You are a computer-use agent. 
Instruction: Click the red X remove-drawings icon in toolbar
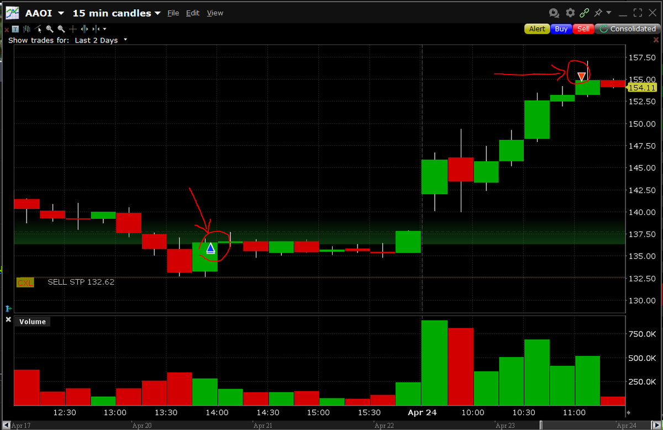point(7,29)
